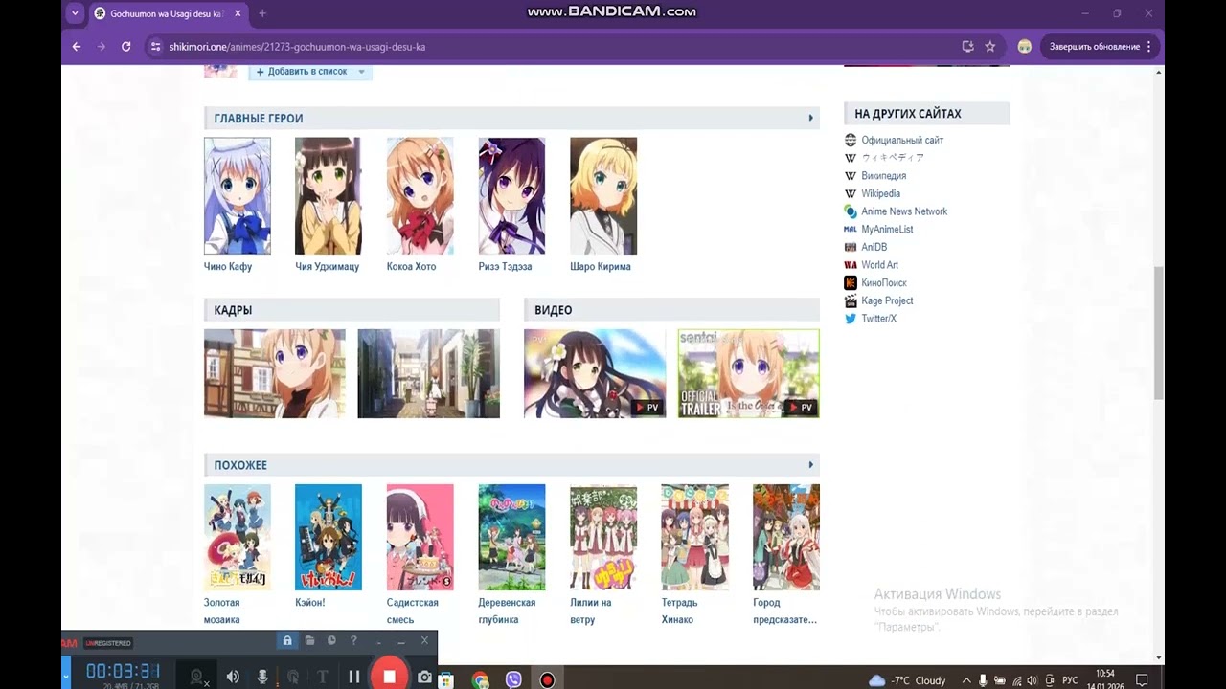The height and width of the screenshot is (689, 1226).
Task: Toggle Bandicam text overlay tool
Action: tap(323, 677)
